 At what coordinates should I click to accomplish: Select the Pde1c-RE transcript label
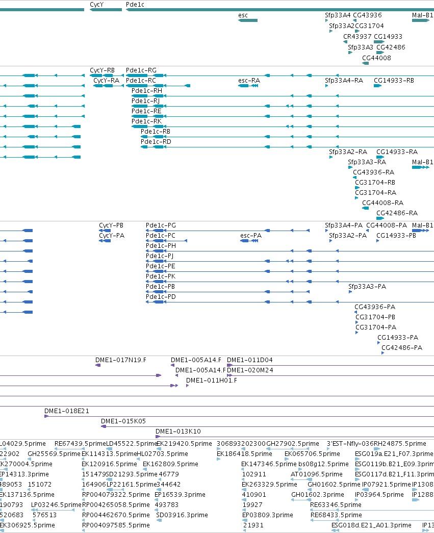pos(146,111)
